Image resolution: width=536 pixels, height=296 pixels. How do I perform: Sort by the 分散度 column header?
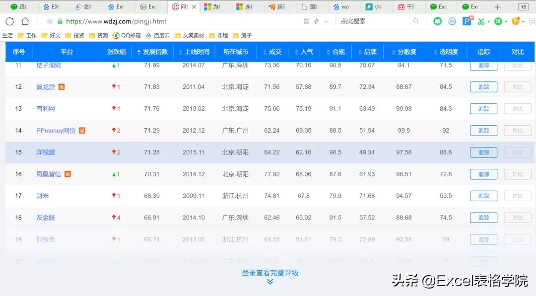click(x=404, y=52)
